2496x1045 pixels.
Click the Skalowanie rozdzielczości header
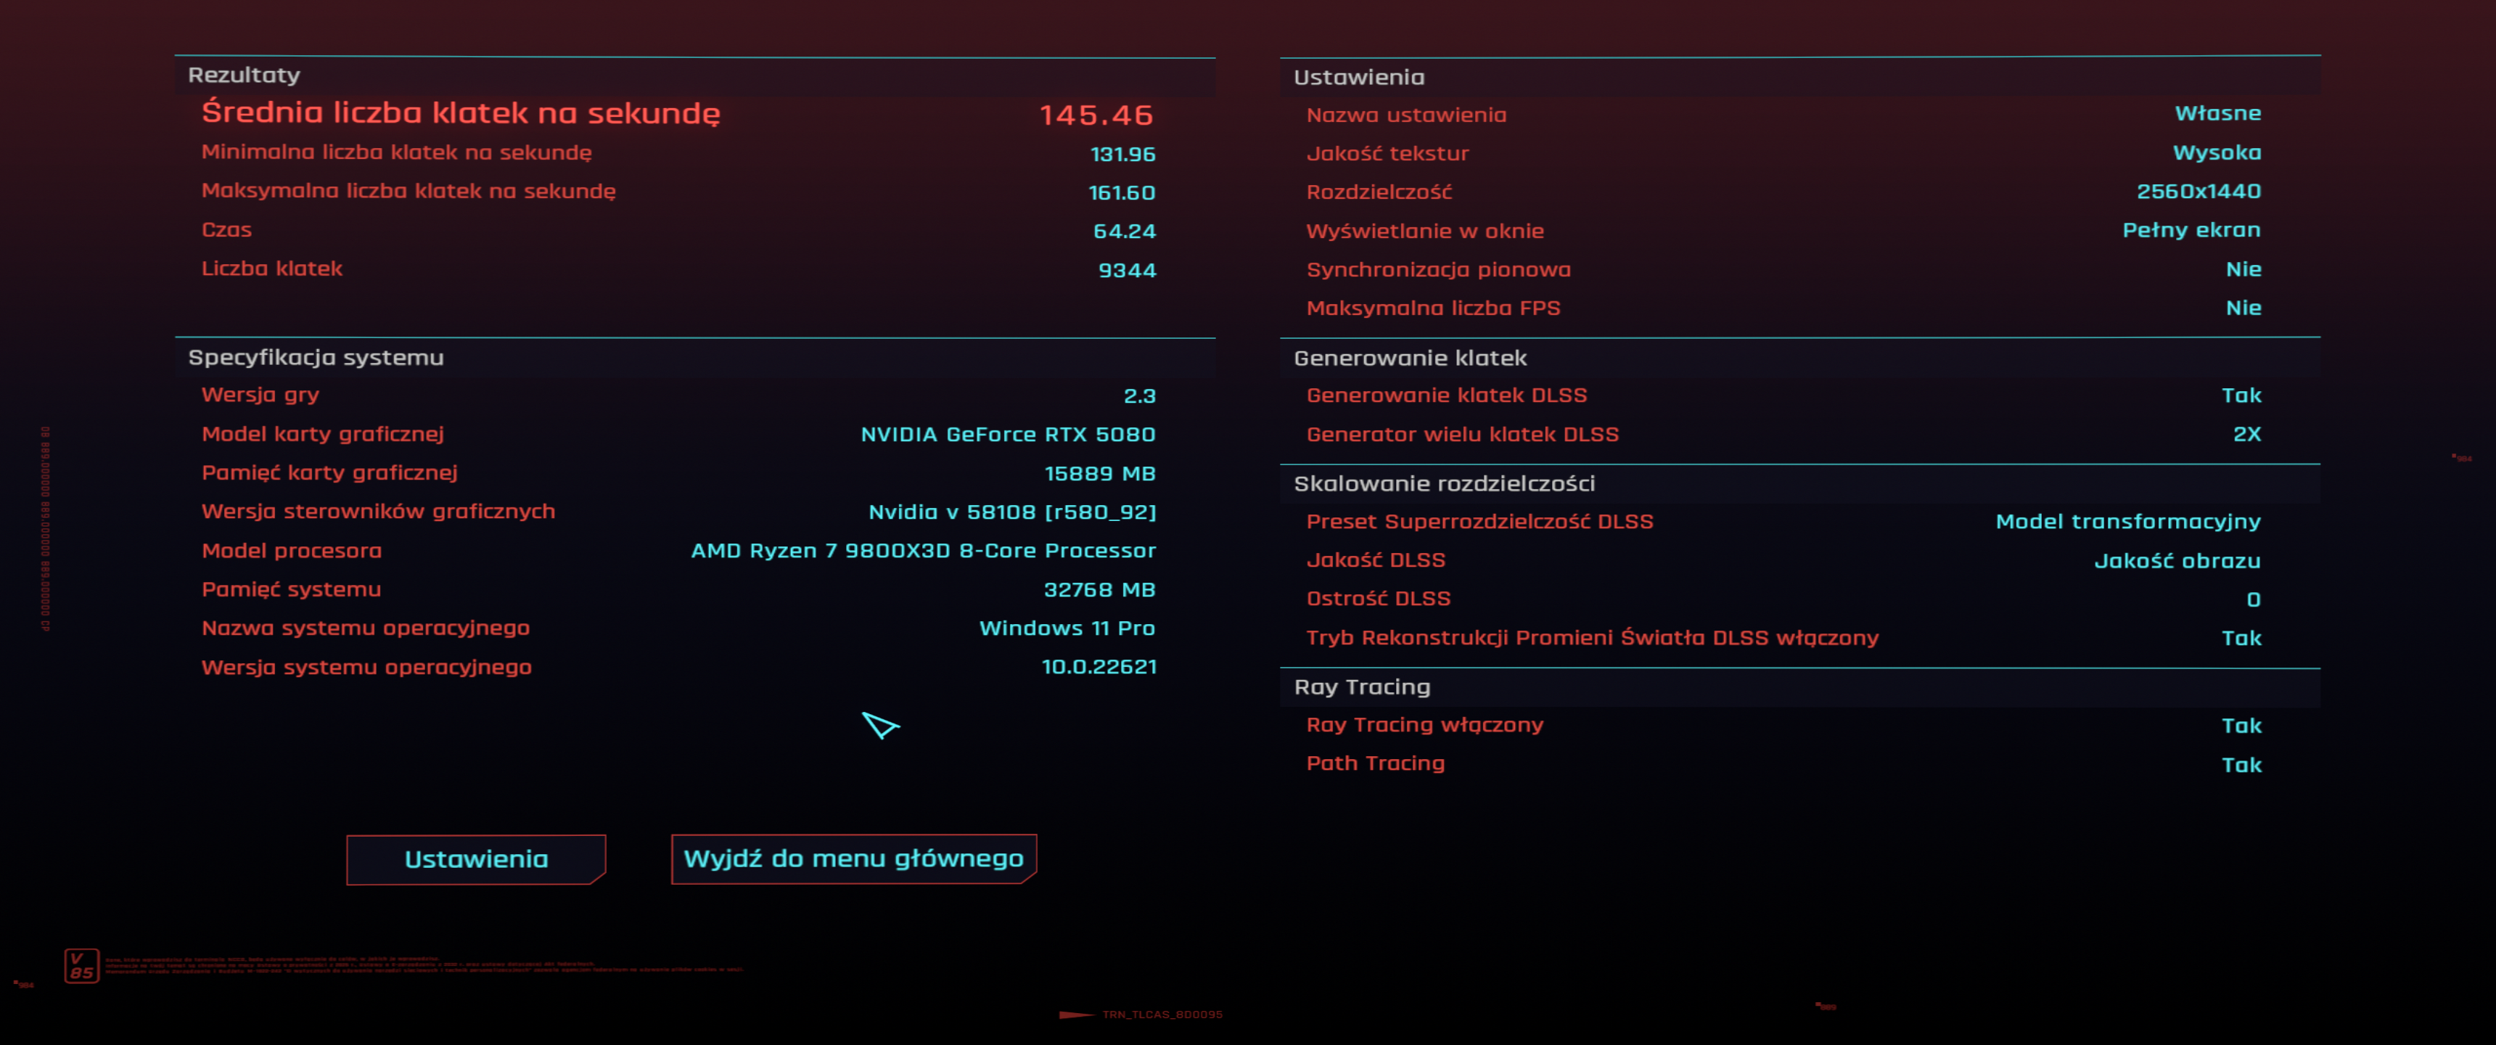point(1444,484)
